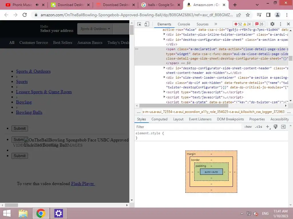Open Chrome three-dot main menu

pyautogui.click(x=287, y=15)
